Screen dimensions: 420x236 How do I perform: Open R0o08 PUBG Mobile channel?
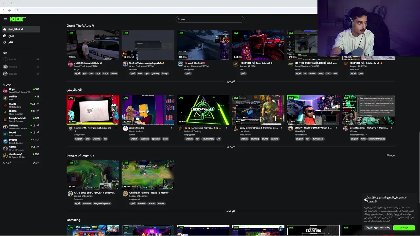point(21,134)
